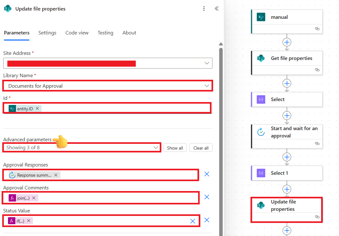Collapse the panel with the double chevron
Image resolution: width=339 pixels, height=236 pixels.
(x=216, y=9)
